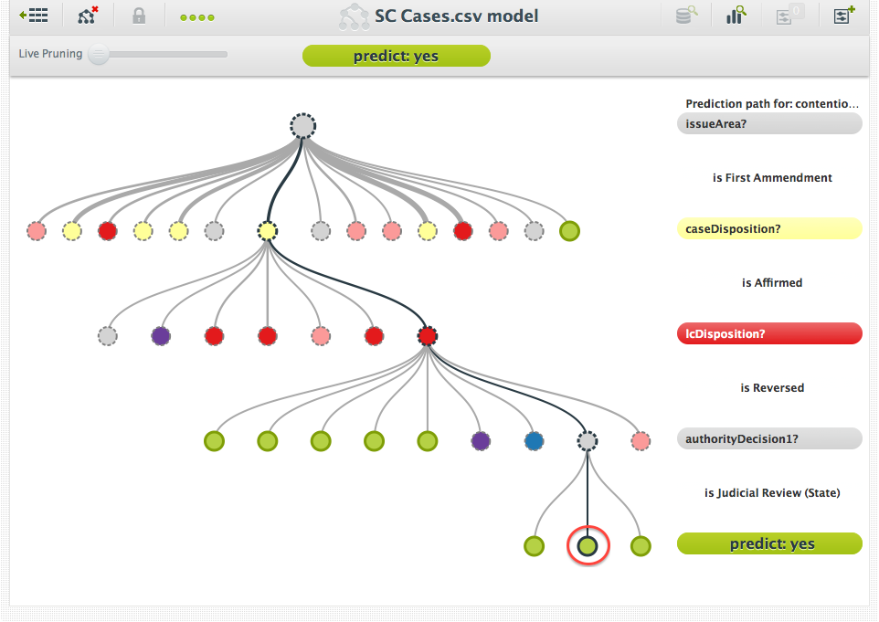Select the lcDisposition? red path label
879x622 pixels.
point(768,333)
